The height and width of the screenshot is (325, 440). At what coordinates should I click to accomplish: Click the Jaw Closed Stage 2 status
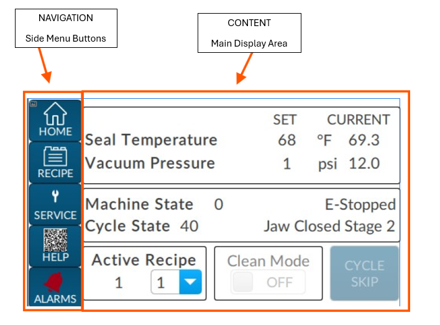(329, 226)
